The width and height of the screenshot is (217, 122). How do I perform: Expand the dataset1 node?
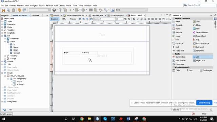click(x=2, y=61)
